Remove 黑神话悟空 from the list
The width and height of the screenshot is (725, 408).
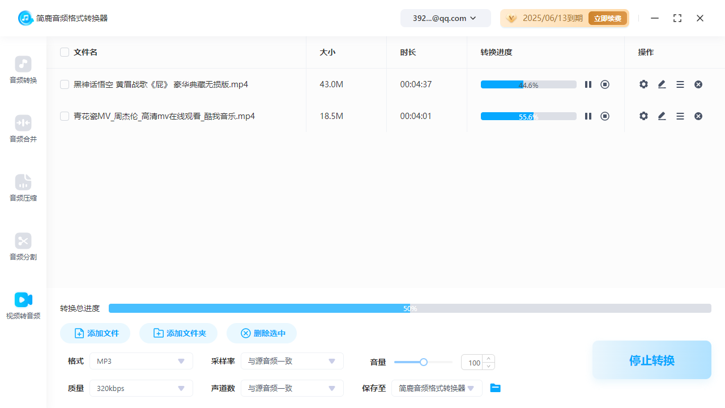[698, 84]
